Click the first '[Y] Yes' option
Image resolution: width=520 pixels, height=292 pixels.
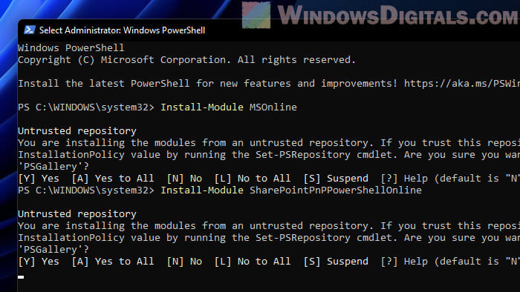pyautogui.click(x=39, y=179)
